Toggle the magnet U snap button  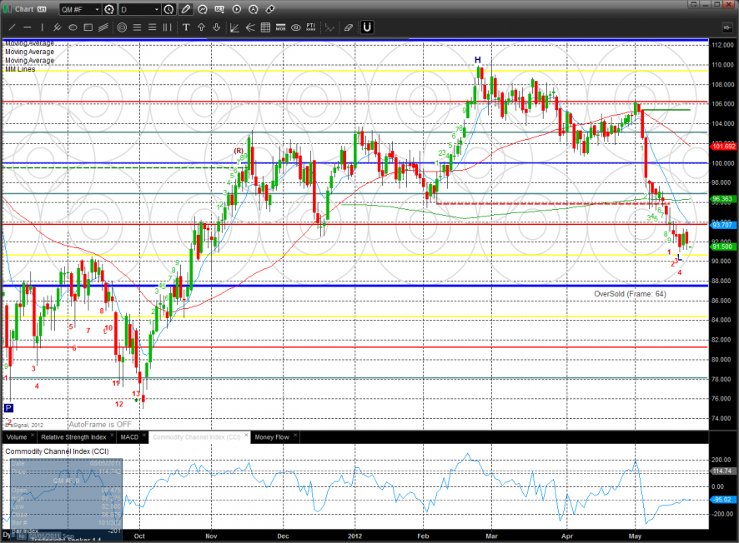[x=367, y=27]
